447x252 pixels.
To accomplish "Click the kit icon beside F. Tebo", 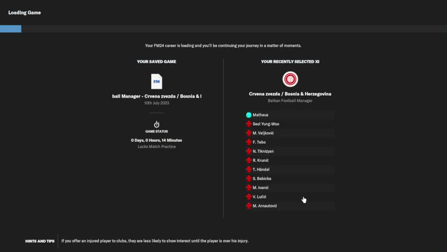I will 249,142.
